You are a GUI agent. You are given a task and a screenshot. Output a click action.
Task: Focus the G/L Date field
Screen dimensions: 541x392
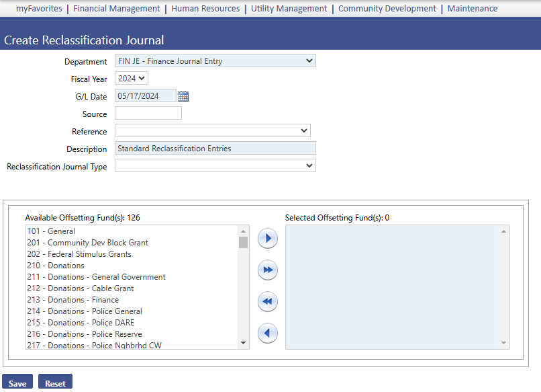tap(145, 95)
